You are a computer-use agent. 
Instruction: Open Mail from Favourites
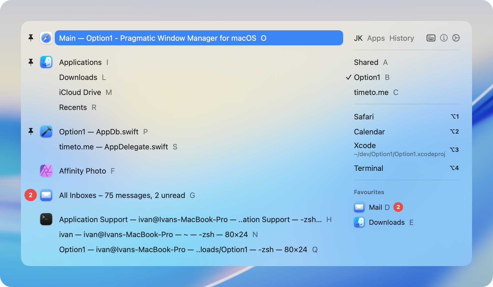(x=375, y=207)
